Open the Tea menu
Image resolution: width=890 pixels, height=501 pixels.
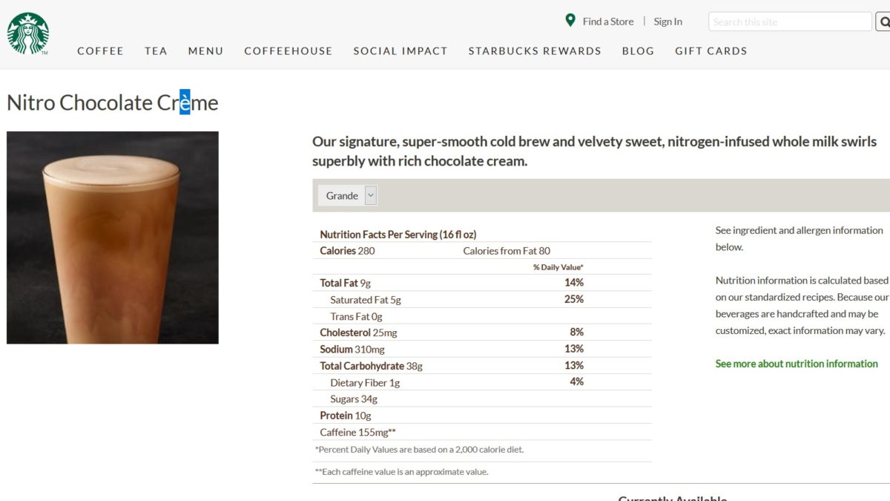click(156, 51)
